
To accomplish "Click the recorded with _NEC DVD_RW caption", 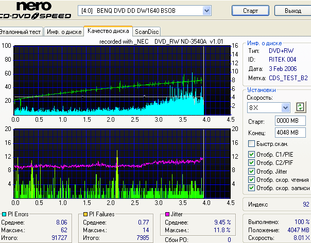I will pos(161,42).
